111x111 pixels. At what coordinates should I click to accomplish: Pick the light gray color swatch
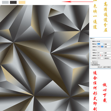[5, 2]
